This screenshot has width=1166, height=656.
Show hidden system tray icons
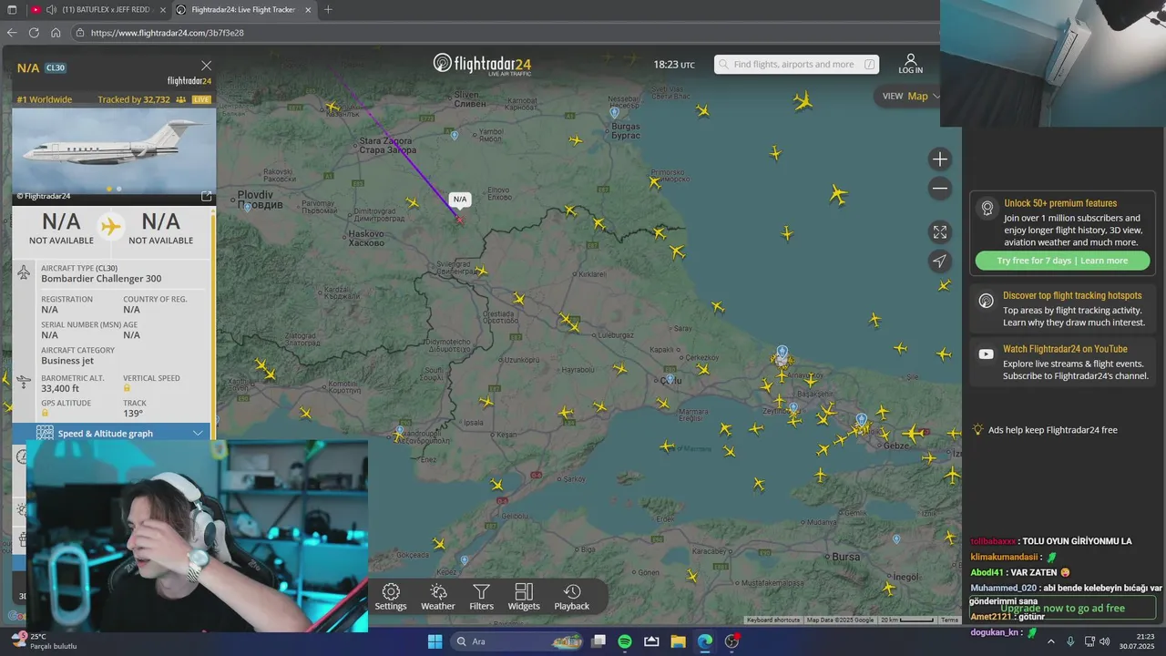[1050, 641]
